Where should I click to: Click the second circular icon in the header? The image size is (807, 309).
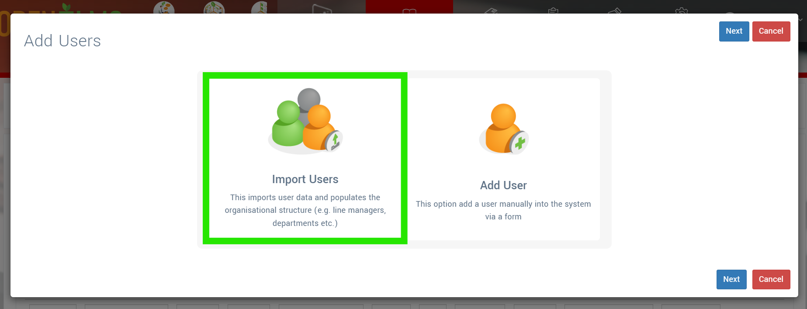point(214,7)
